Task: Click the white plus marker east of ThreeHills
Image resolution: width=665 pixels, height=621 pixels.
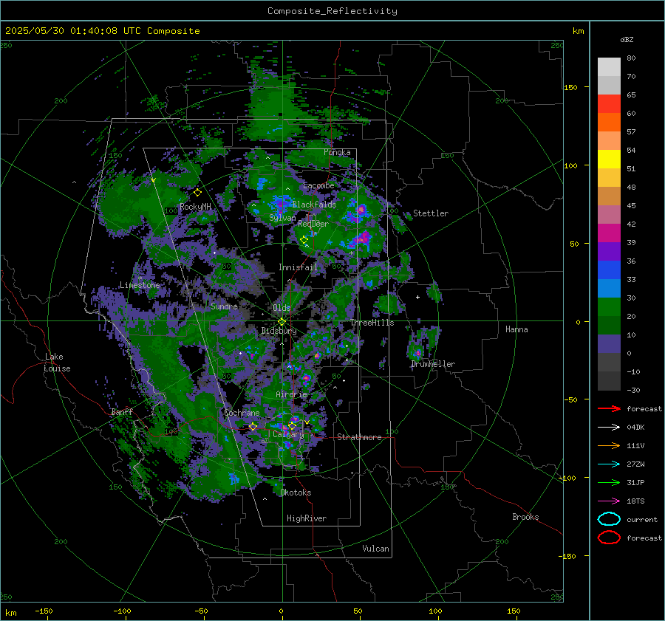Action: 417,297
